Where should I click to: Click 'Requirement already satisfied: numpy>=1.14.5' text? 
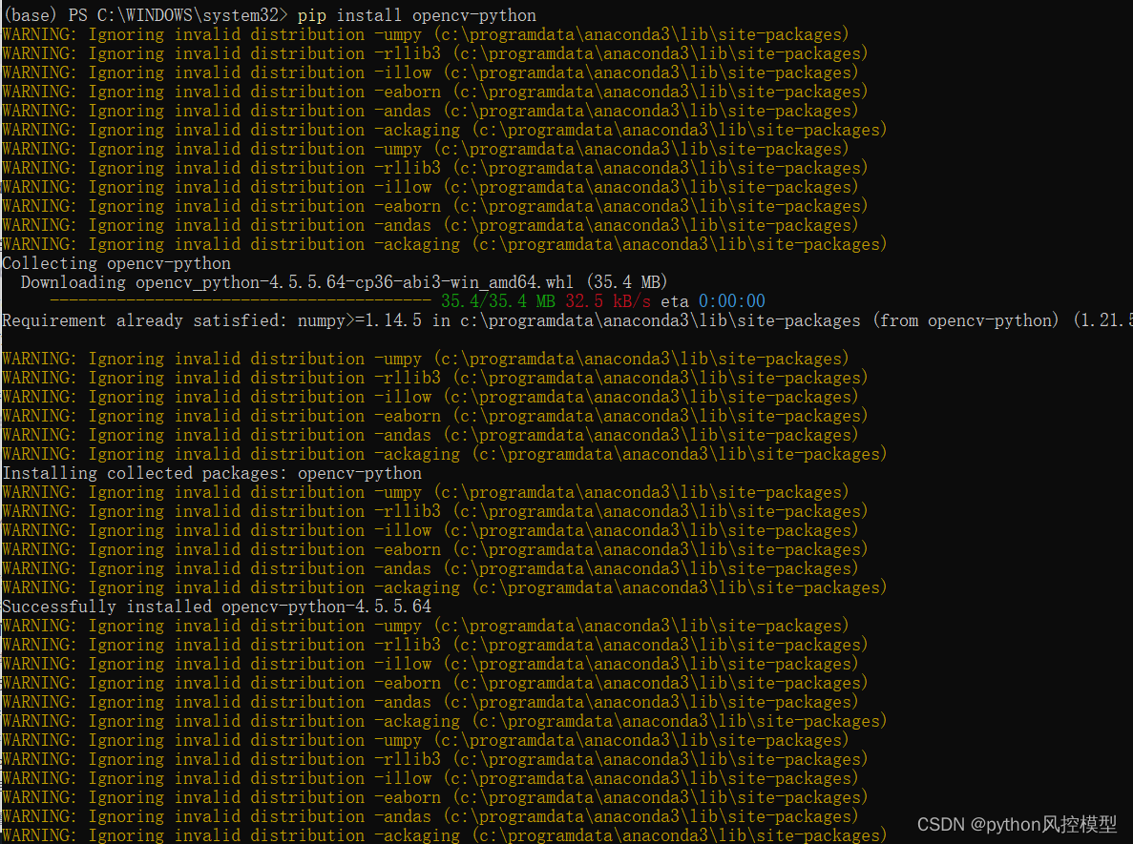pos(212,320)
